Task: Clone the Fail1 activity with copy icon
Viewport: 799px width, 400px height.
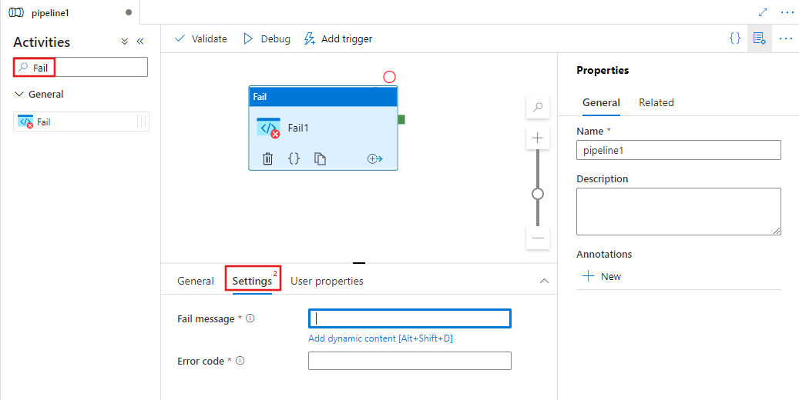Action: point(320,158)
